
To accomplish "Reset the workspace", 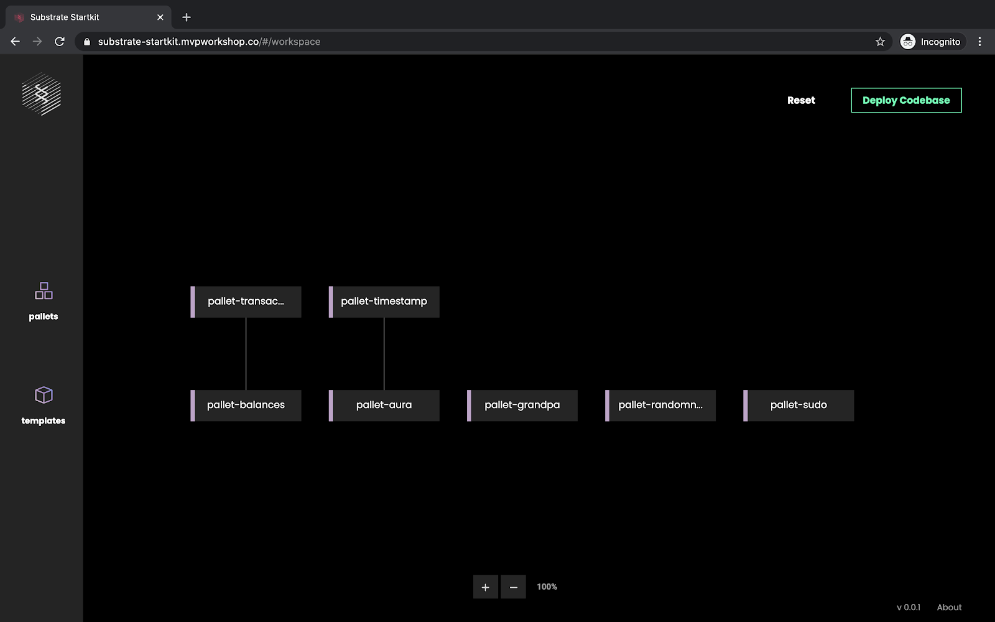I will [801, 100].
